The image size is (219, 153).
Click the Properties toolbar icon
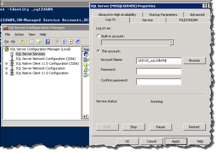31,42
